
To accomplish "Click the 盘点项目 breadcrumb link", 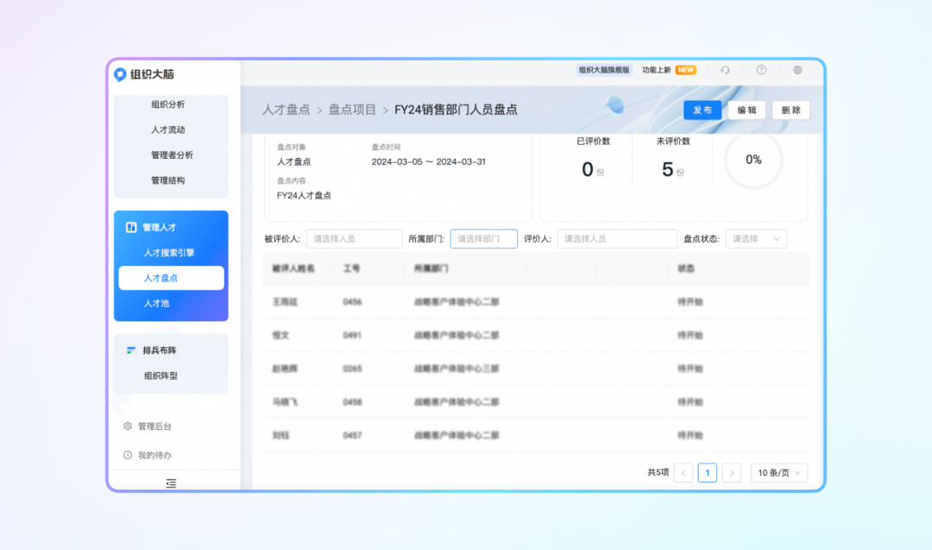I will pos(352,110).
